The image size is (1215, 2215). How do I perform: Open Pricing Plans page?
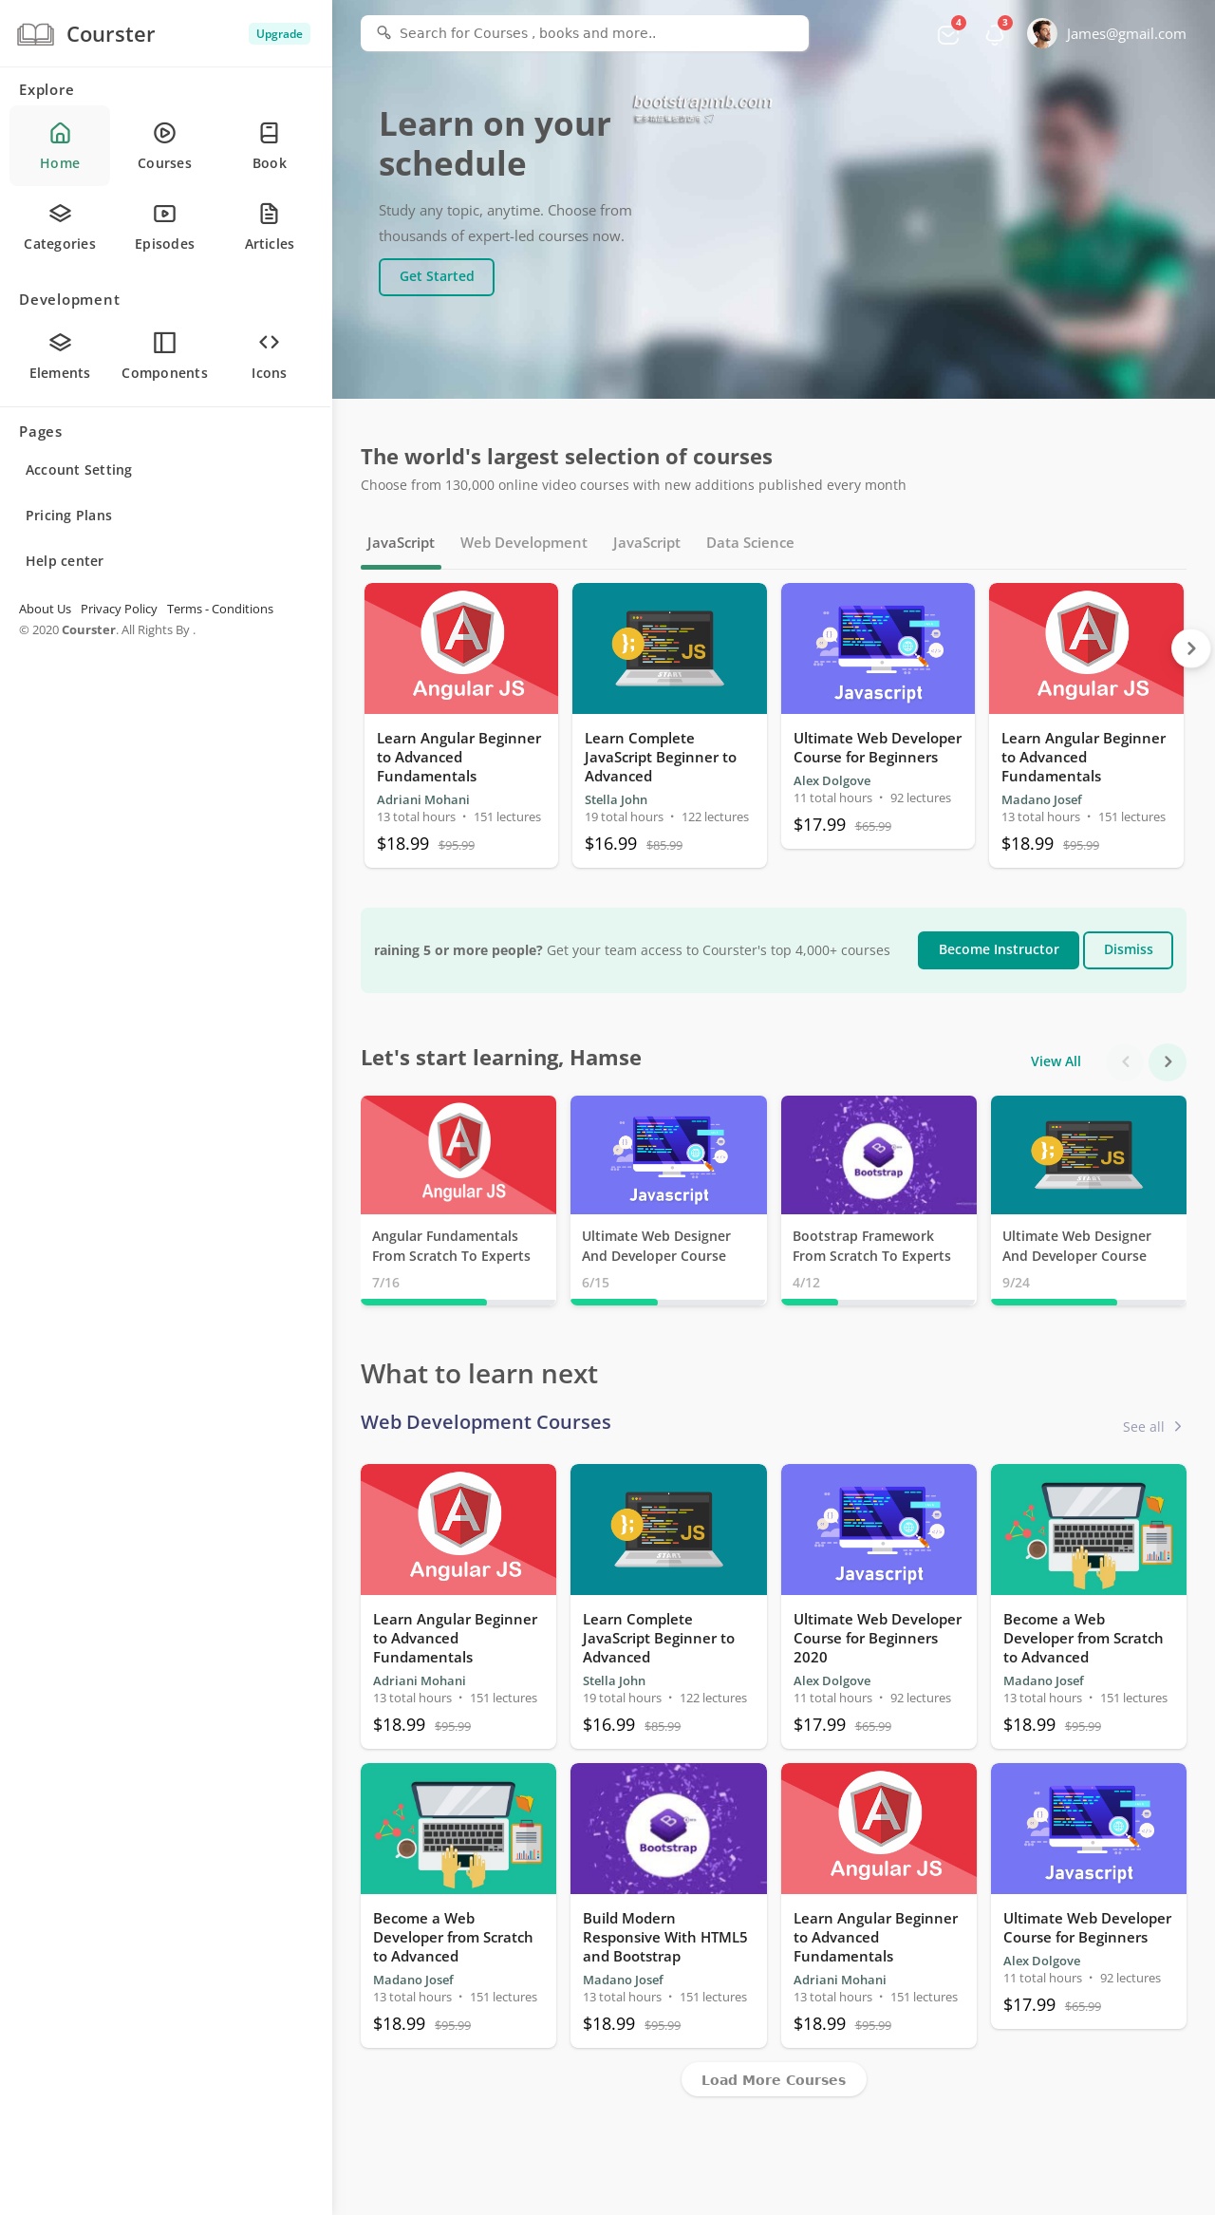68,516
